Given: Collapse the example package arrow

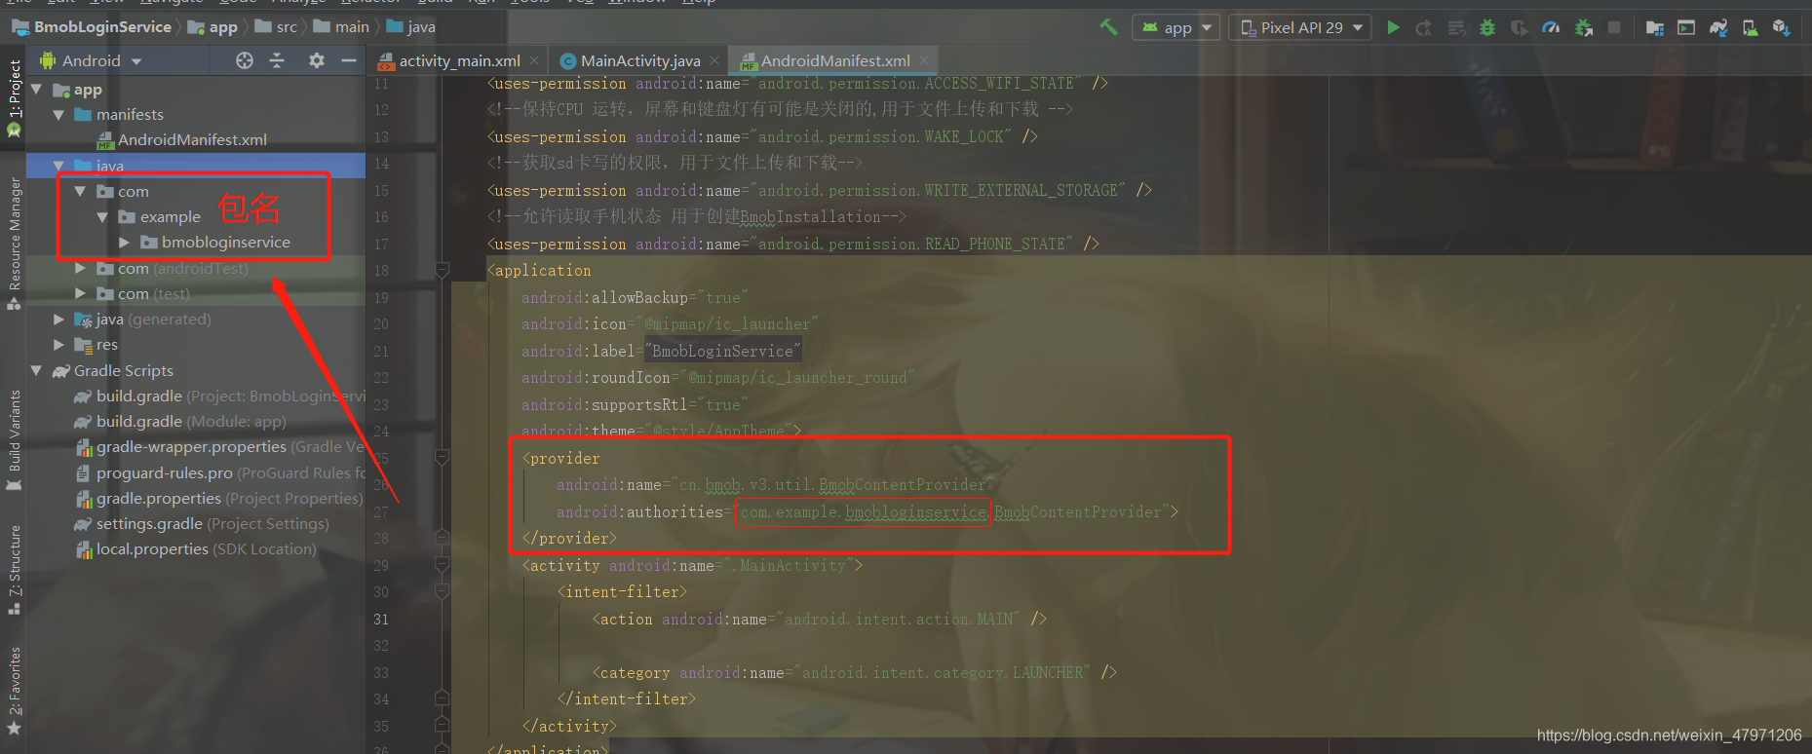Looking at the screenshot, I should [102, 217].
